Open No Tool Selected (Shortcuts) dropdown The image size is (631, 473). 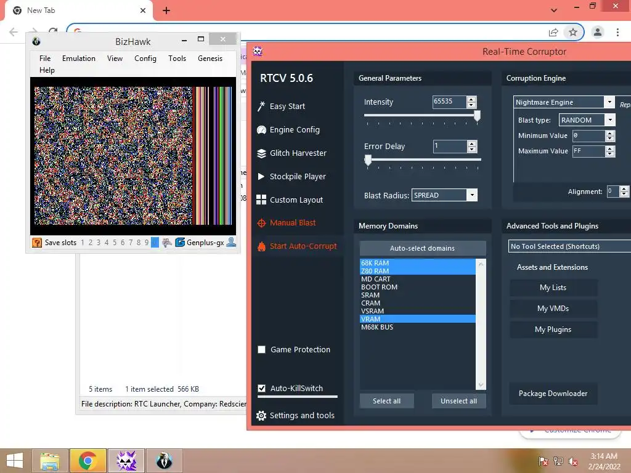point(570,246)
